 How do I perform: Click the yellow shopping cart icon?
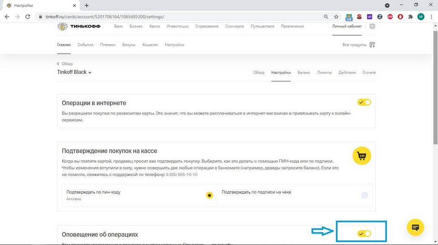[x=362, y=156]
